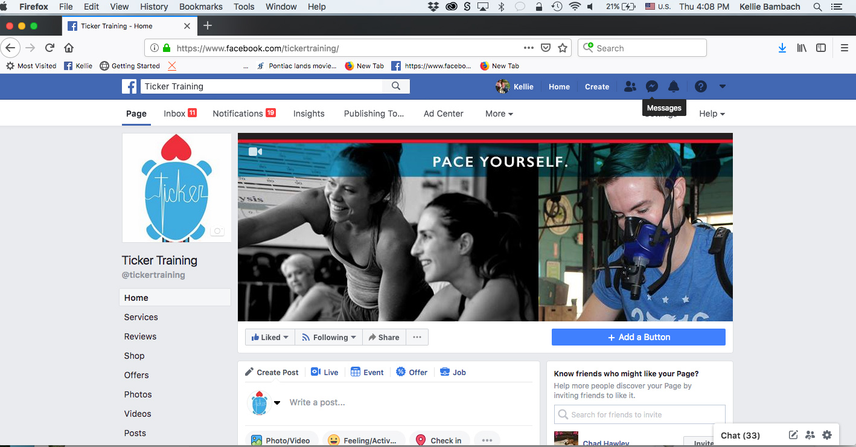Open more post options ellipsis in composer
Screen dimensions: 856x447
tap(487, 440)
